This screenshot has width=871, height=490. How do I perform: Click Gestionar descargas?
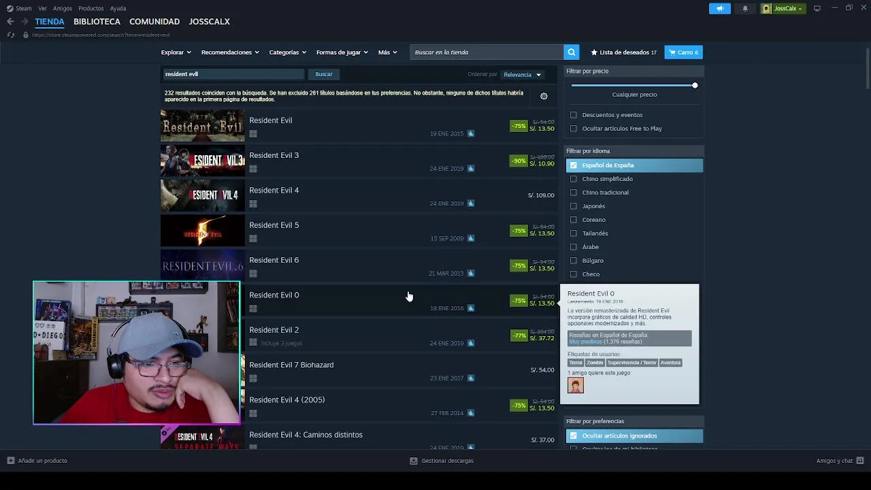(447, 461)
